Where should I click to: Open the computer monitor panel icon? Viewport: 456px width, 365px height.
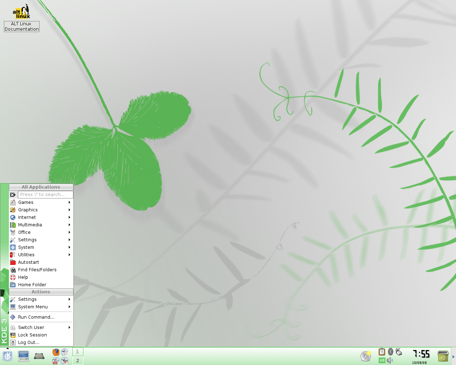[x=24, y=356]
